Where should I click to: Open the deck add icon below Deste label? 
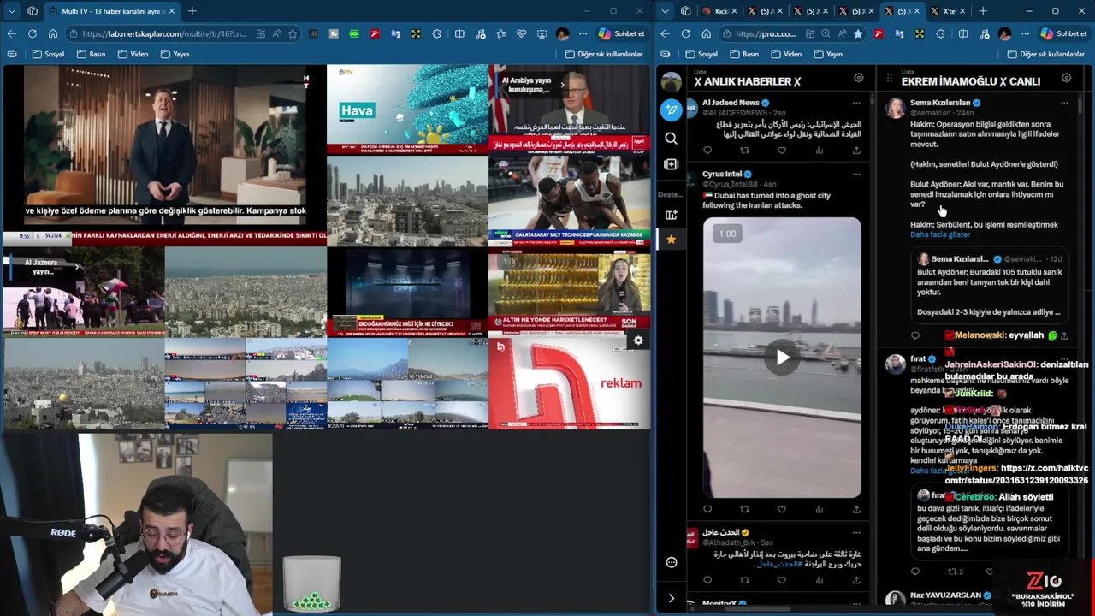[x=672, y=215]
